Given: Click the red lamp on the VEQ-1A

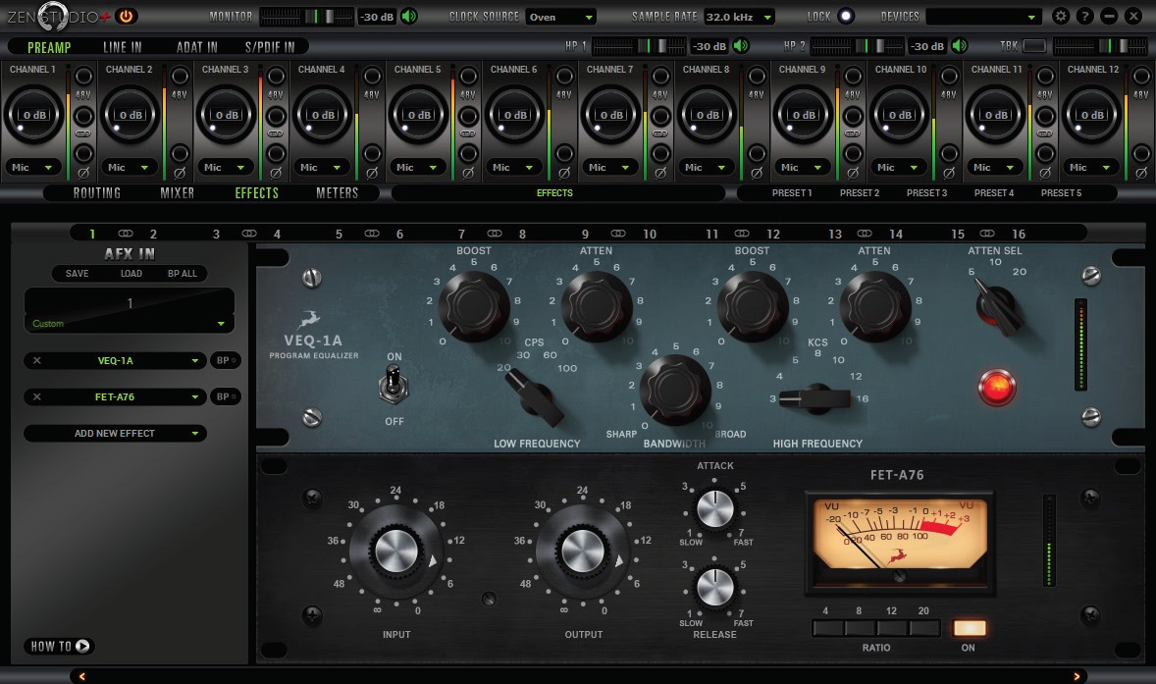Looking at the screenshot, I should 997,387.
